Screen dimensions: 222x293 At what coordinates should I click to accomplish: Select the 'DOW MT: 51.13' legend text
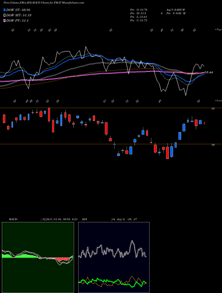tap(19, 16)
